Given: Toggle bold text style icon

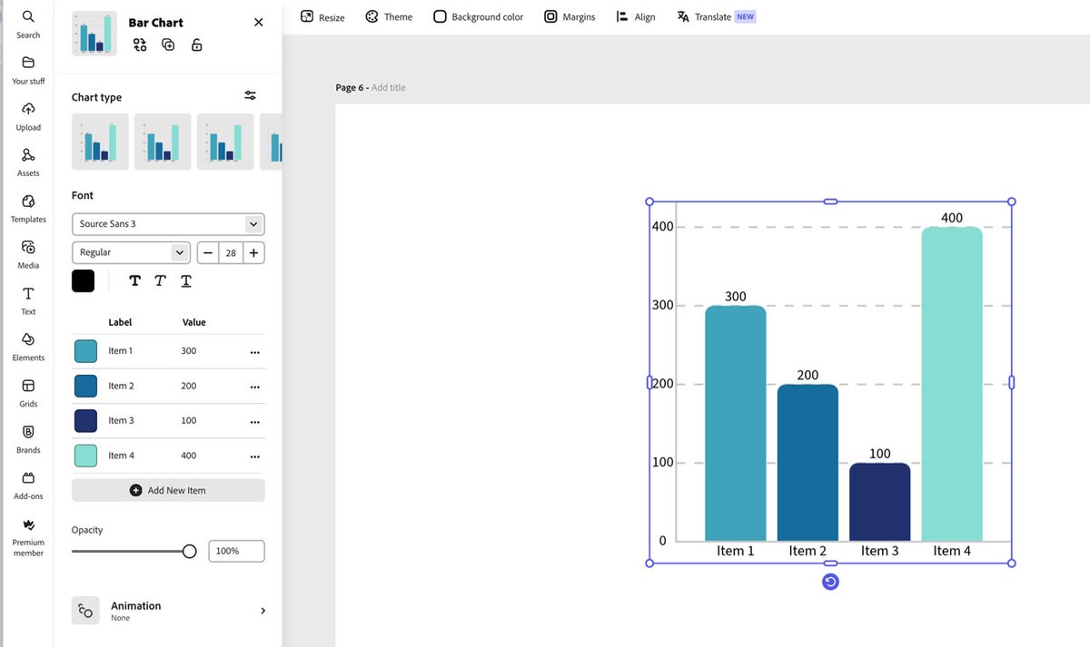Looking at the screenshot, I should click(134, 280).
